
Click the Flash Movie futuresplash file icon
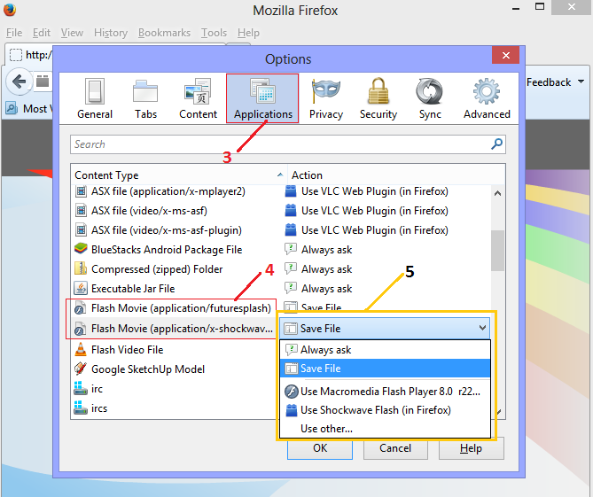coord(80,308)
